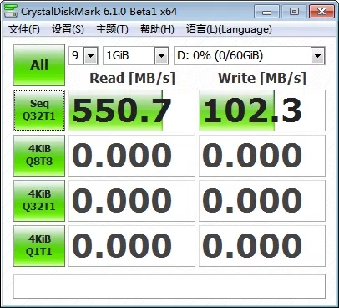Expand the test count dropdown showing 9
This screenshot has width=339, height=308.
(x=83, y=56)
